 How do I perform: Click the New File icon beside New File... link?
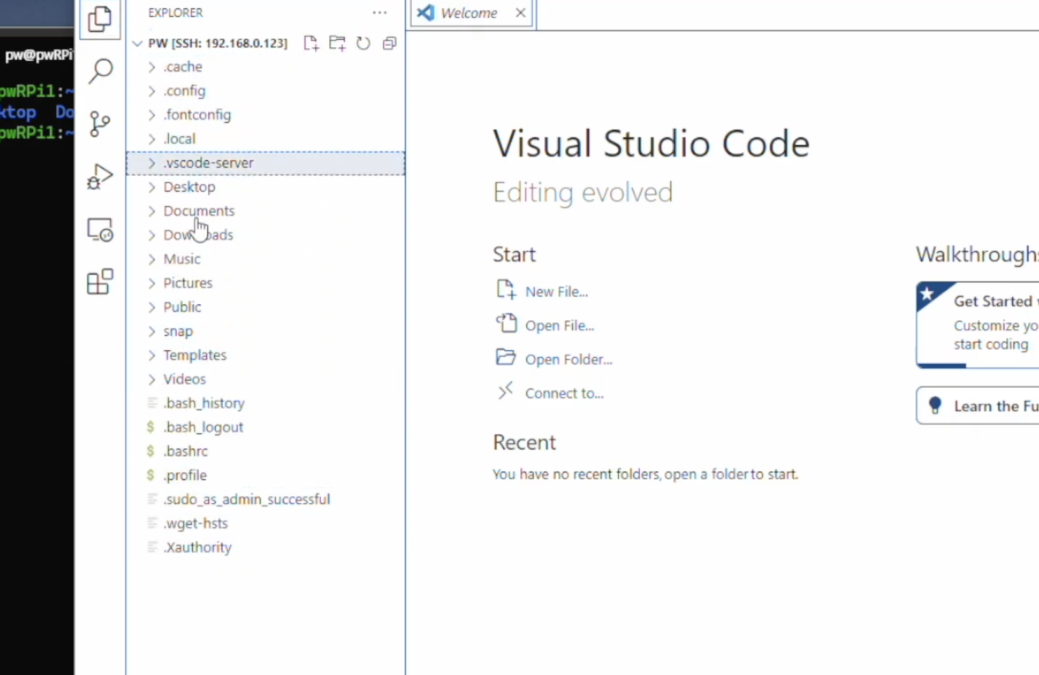[x=506, y=289]
